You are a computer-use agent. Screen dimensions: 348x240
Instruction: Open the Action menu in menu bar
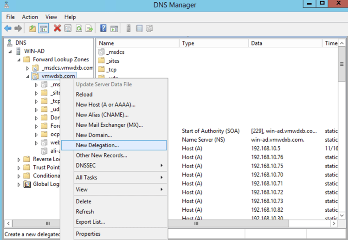click(x=30, y=17)
